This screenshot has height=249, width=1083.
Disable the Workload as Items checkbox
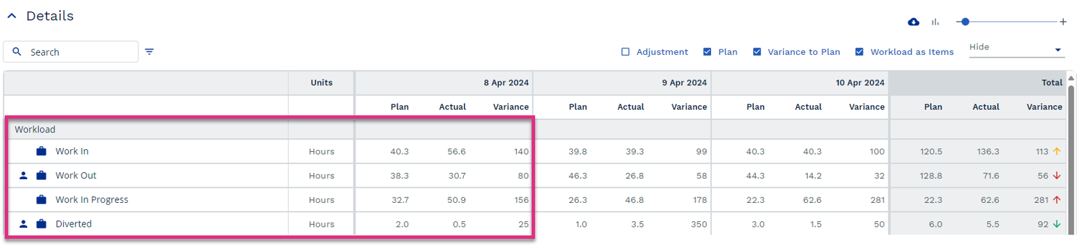(x=859, y=52)
